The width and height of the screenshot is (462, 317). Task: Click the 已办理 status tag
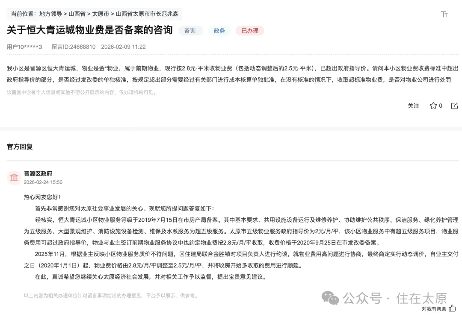[x=250, y=31]
